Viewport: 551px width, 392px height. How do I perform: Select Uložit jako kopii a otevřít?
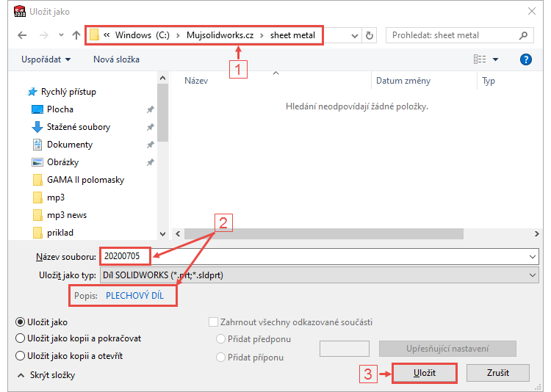click(21, 356)
